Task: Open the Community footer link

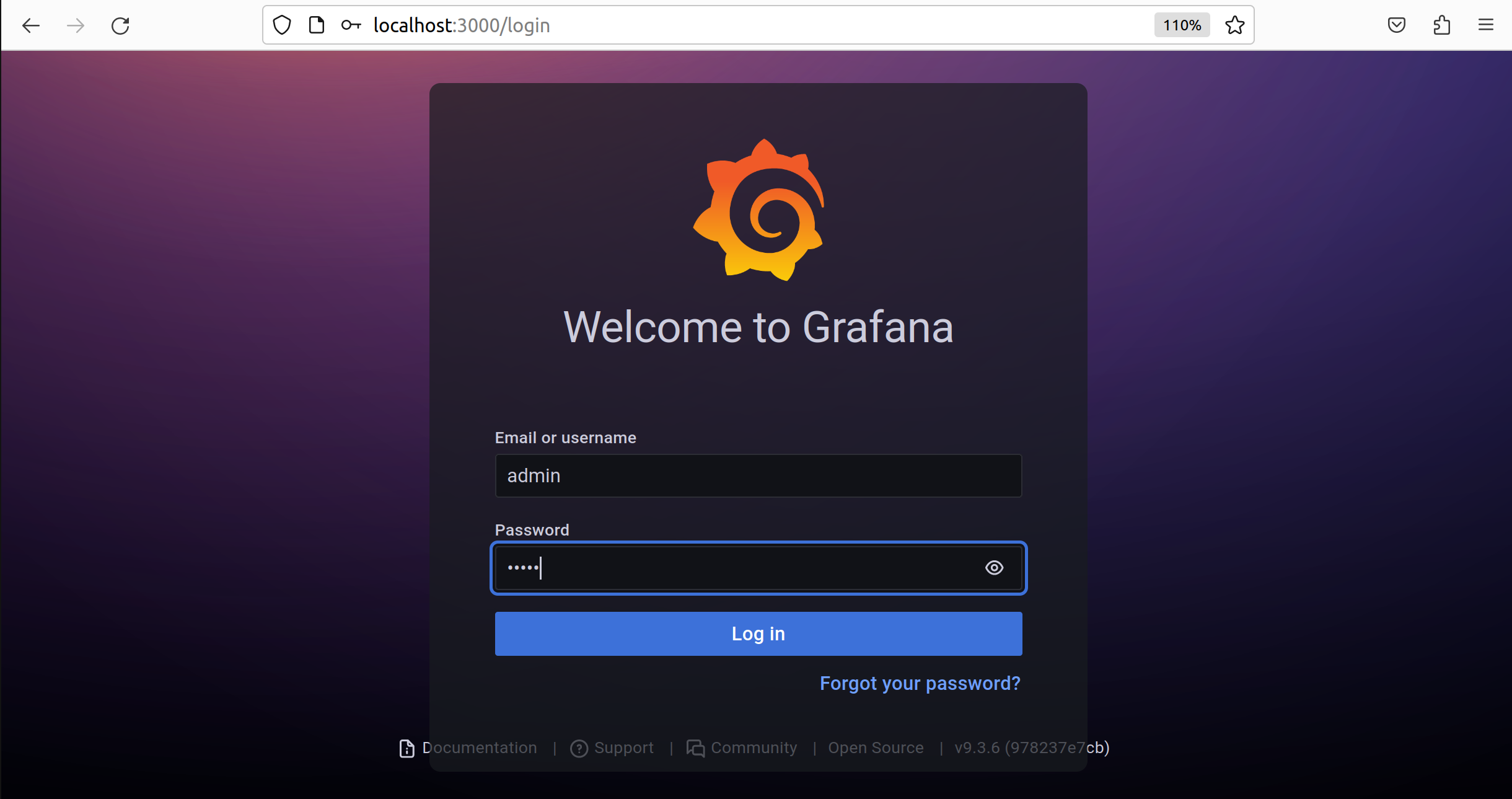Action: click(x=753, y=748)
